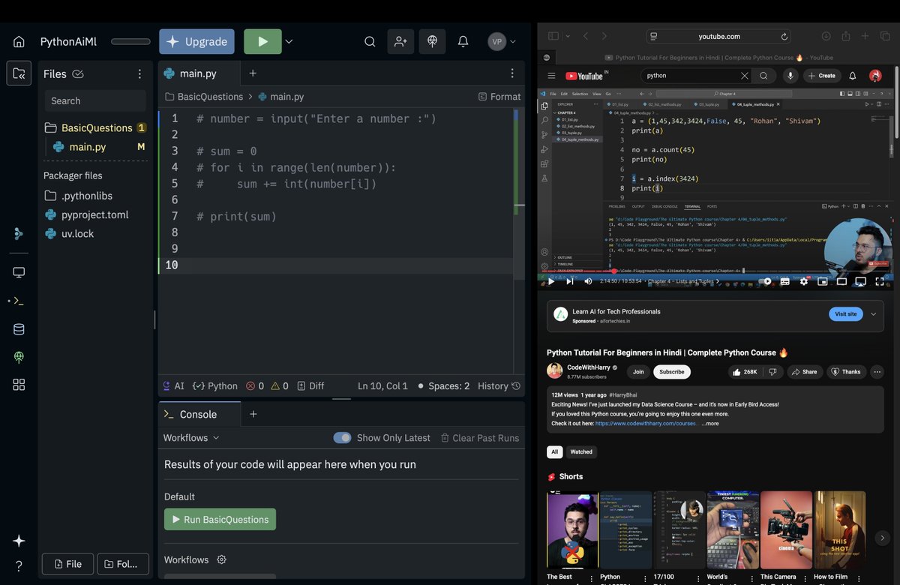Add a new pane tab beside Console
The height and width of the screenshot is (585, 900).
coord(253,414)
